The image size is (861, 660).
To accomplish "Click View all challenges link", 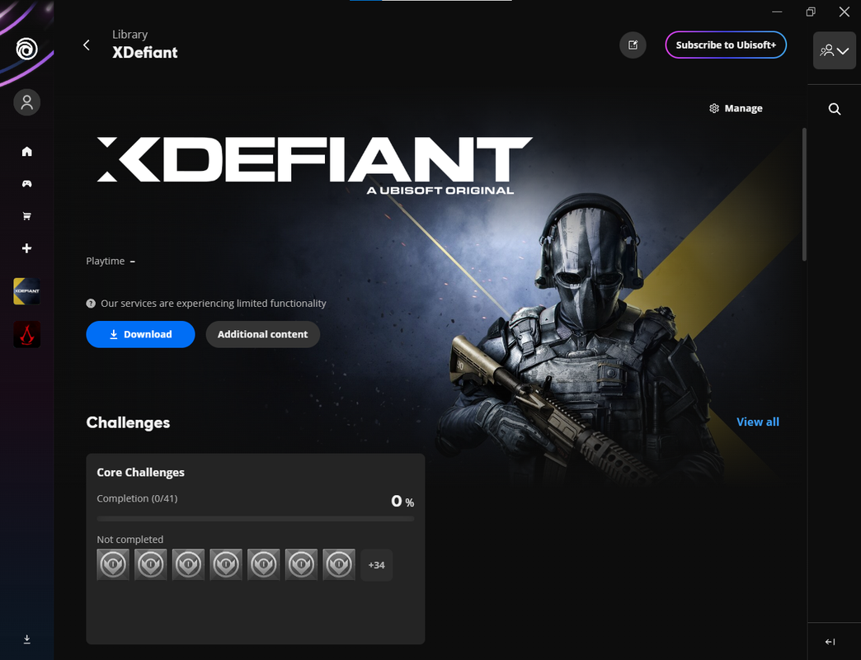I will pos(757,422).
